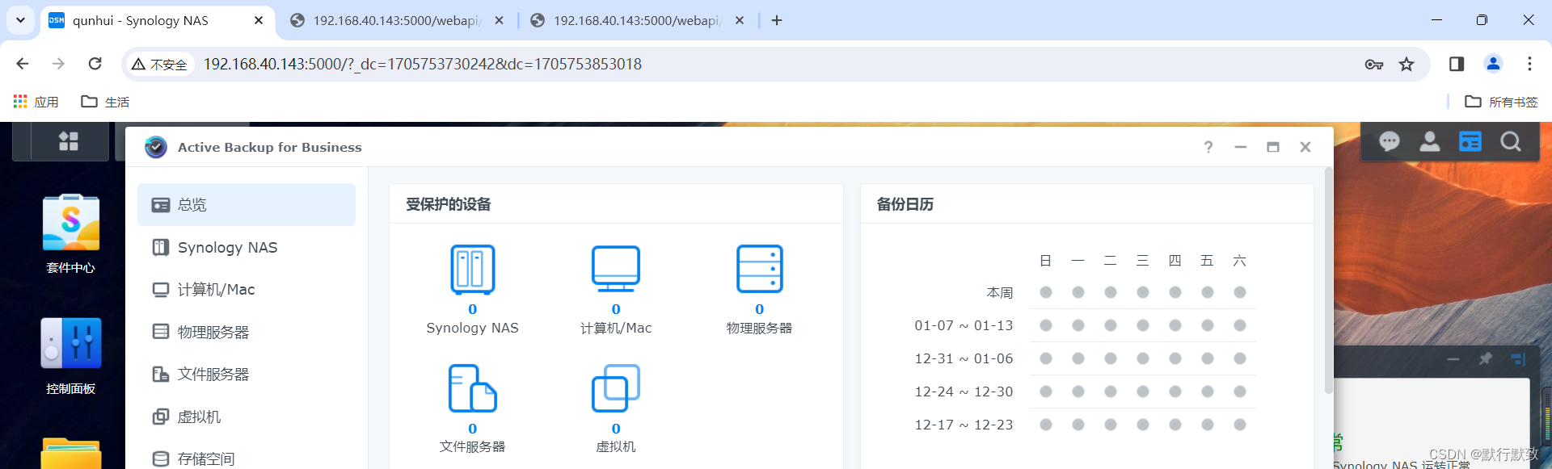1552x469 pixels.
Task: Click the 12-24 ~ 12-30 Friday calendar dot
Action: tap(1208, 392)
